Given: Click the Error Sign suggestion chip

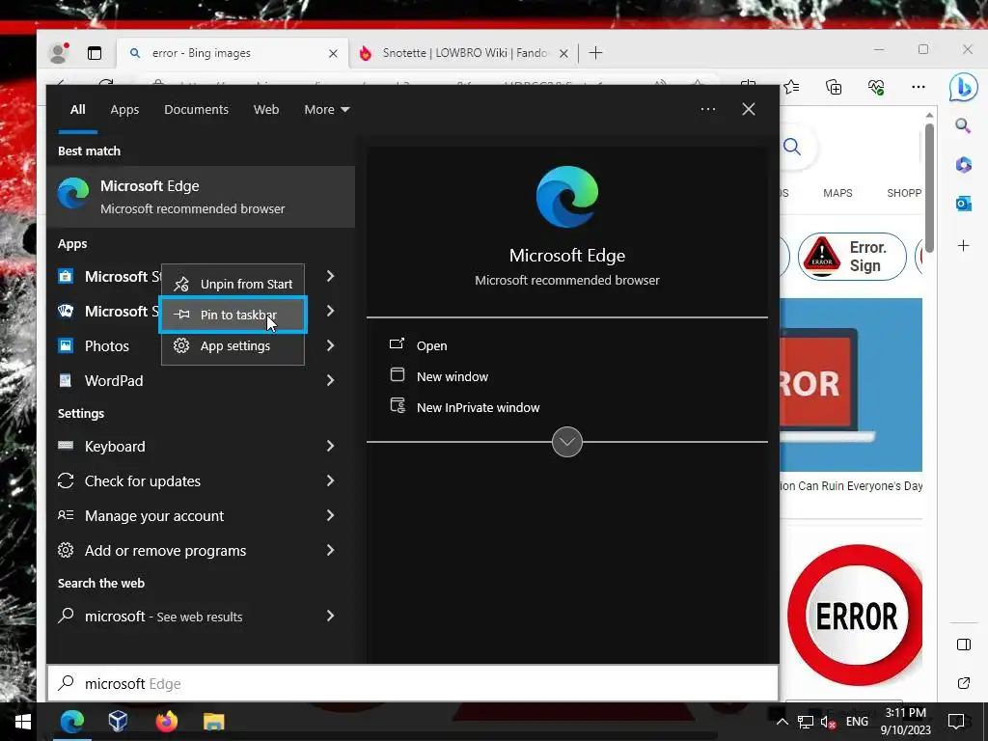Looking at the screenshot, I should click(852, 257).
